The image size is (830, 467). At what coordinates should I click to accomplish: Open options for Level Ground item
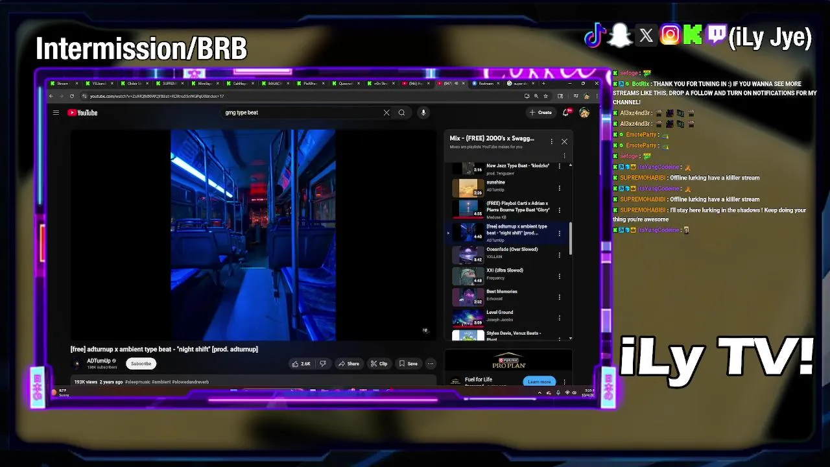(x=560, y=318)
